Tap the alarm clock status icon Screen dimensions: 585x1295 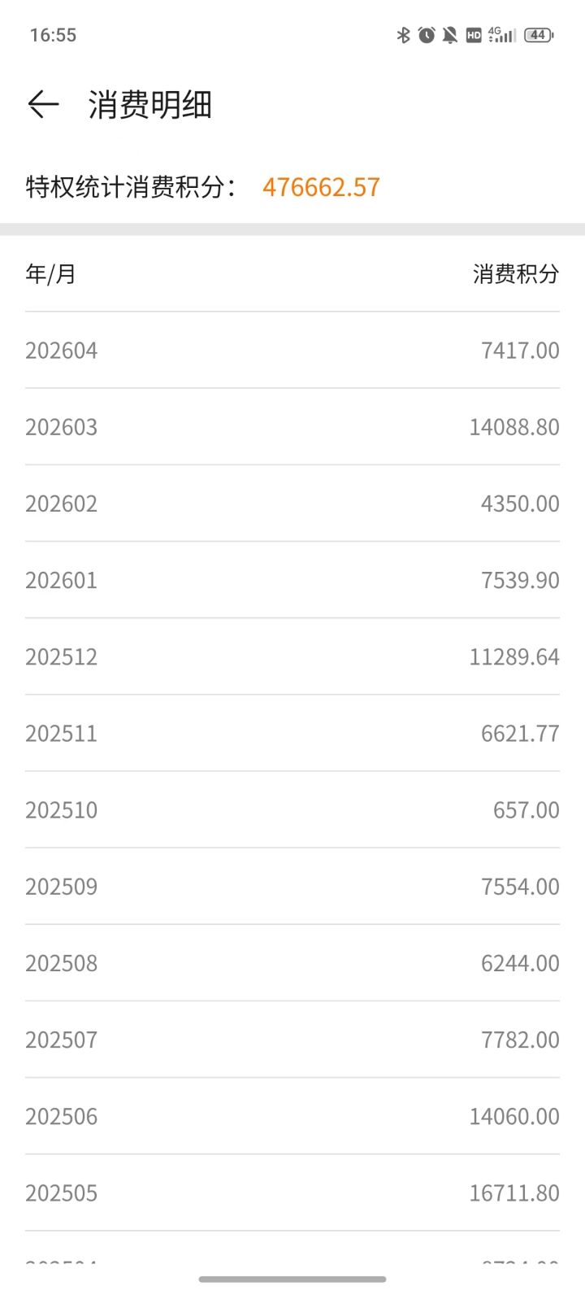tap(427, 35)
